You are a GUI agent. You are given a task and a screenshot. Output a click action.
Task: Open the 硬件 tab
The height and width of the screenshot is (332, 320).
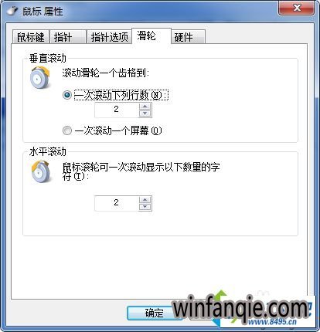point(189,37)
